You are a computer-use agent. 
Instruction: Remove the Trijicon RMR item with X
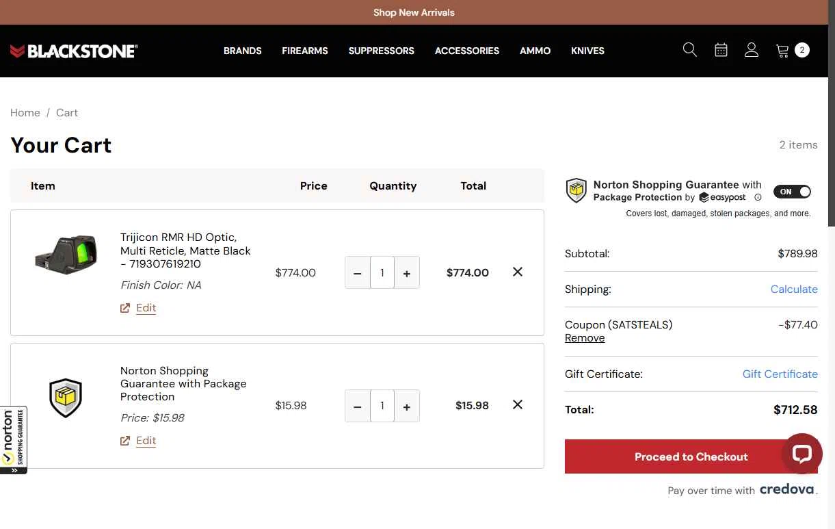(518, 272)
